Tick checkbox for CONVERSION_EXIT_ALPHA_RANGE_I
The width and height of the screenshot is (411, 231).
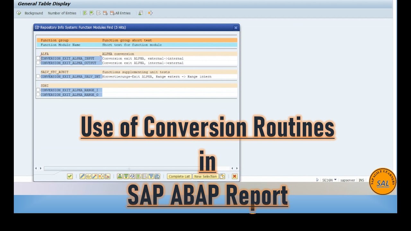tap(38, 90)
